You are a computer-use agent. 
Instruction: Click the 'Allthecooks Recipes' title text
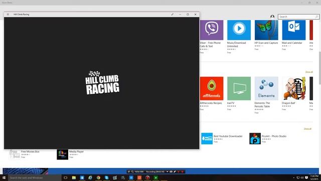tap(211, 103)
